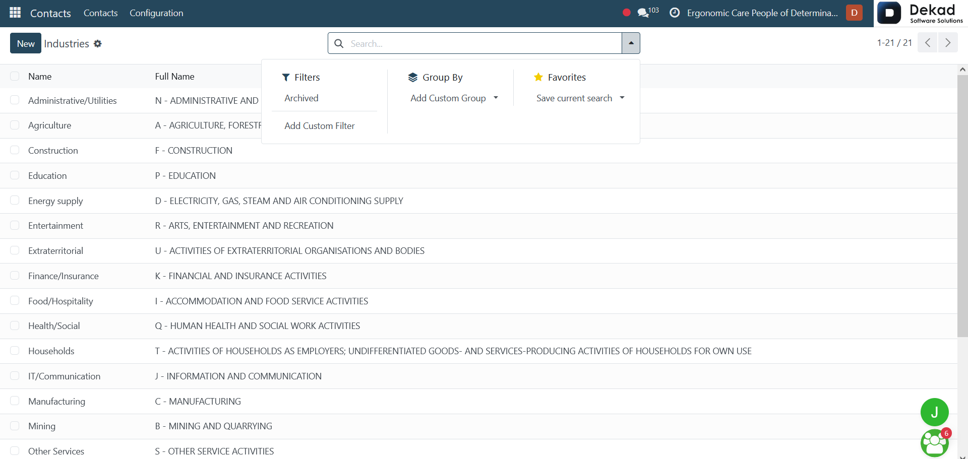Open the conversations icon with 103 badge
The image size is (968, 459).
648,12
